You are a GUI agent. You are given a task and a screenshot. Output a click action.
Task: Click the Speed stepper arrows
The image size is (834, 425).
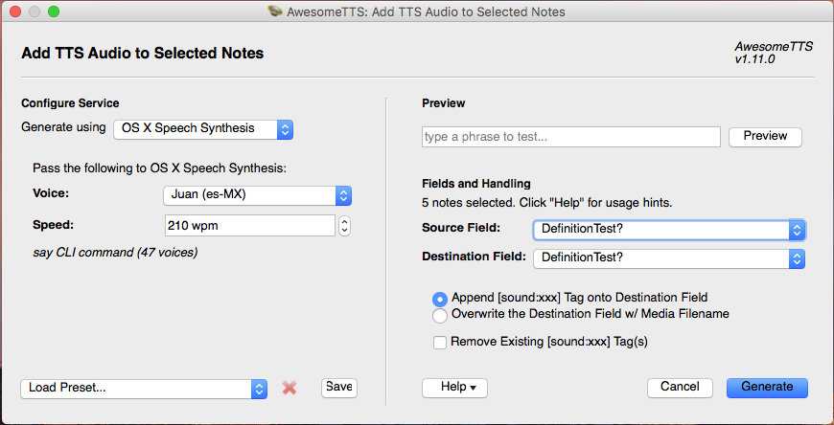345,226
